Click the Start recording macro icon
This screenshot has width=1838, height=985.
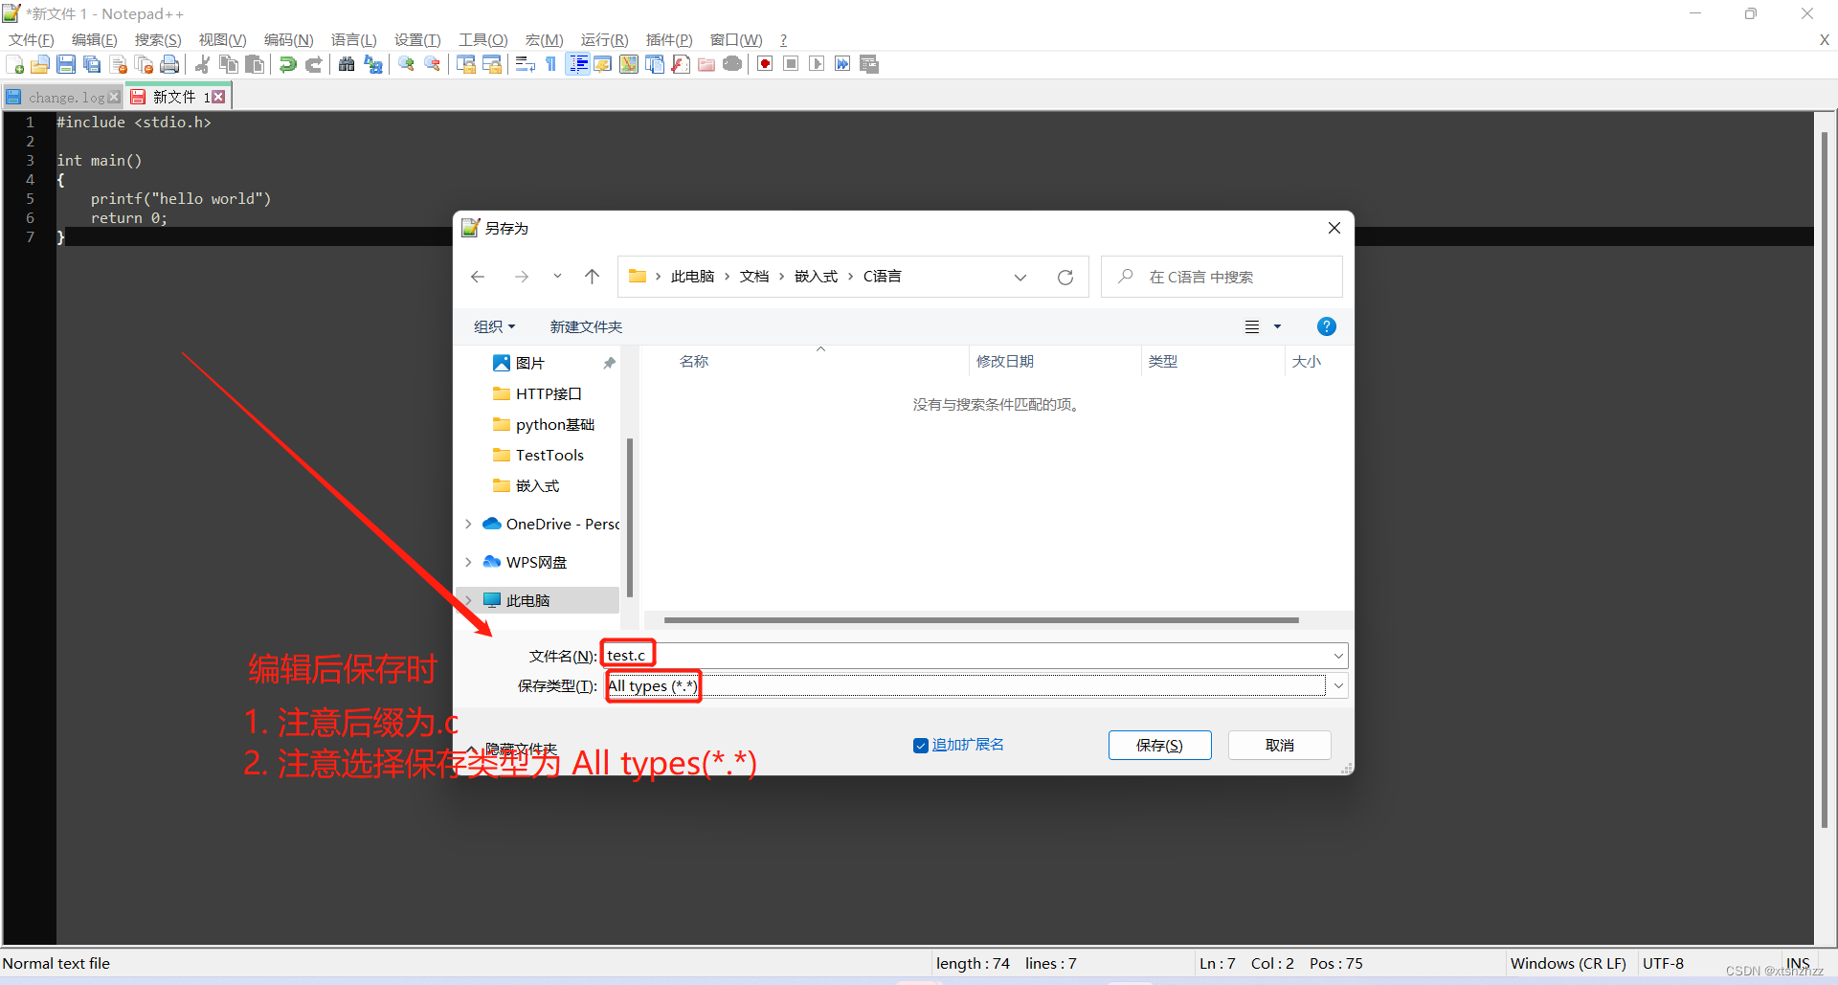coord(765,64)
